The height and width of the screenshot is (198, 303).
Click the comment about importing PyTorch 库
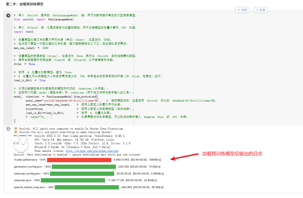(75, 28)
